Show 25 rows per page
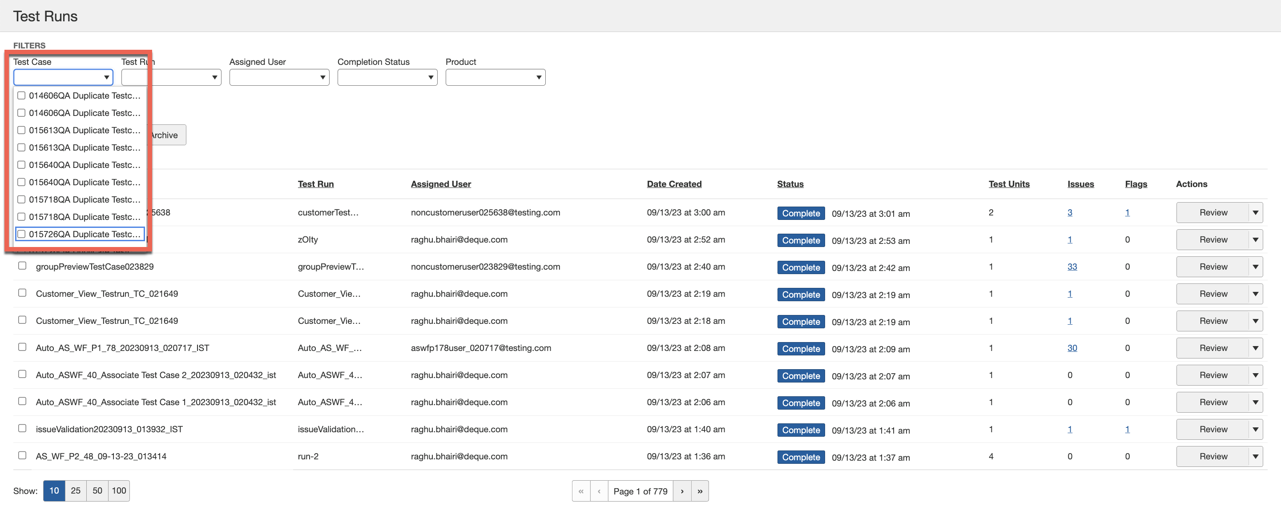Screen dimensions: 1281x510 [x=76, y=490]
